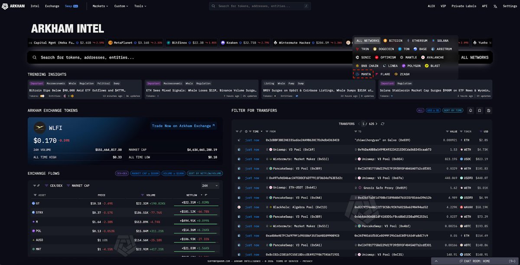Open Private Labels in top navigation

tap(464, 6)
